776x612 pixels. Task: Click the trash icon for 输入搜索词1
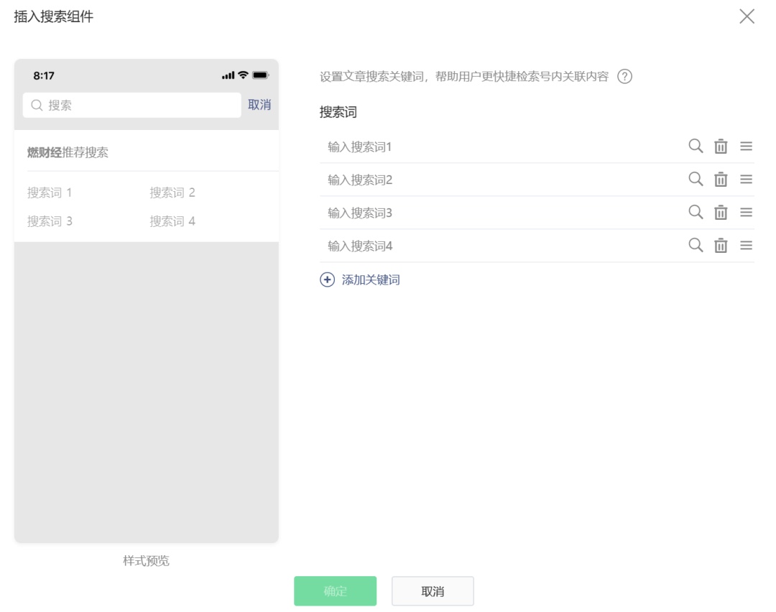tap(721, 146)
